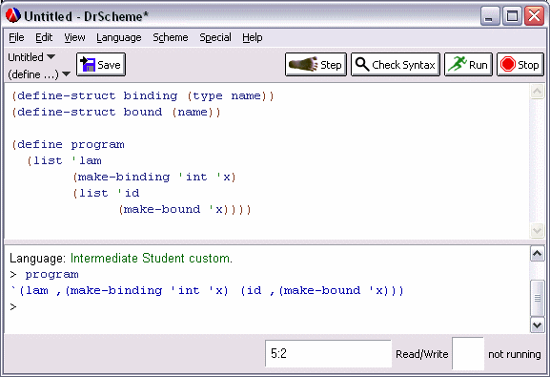Click the (list 'id code line
Image resolution: width=550 pixels, height=377 pixels.
[106, 193]
